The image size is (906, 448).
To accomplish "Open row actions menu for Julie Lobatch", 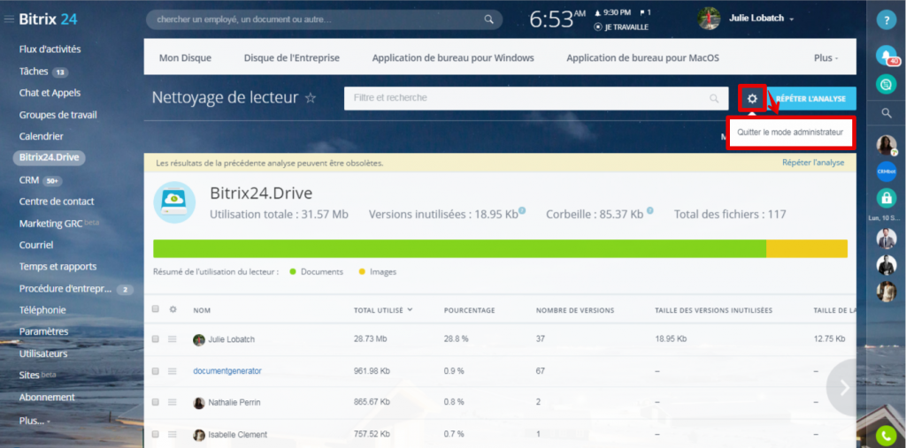I will point(173,339).
